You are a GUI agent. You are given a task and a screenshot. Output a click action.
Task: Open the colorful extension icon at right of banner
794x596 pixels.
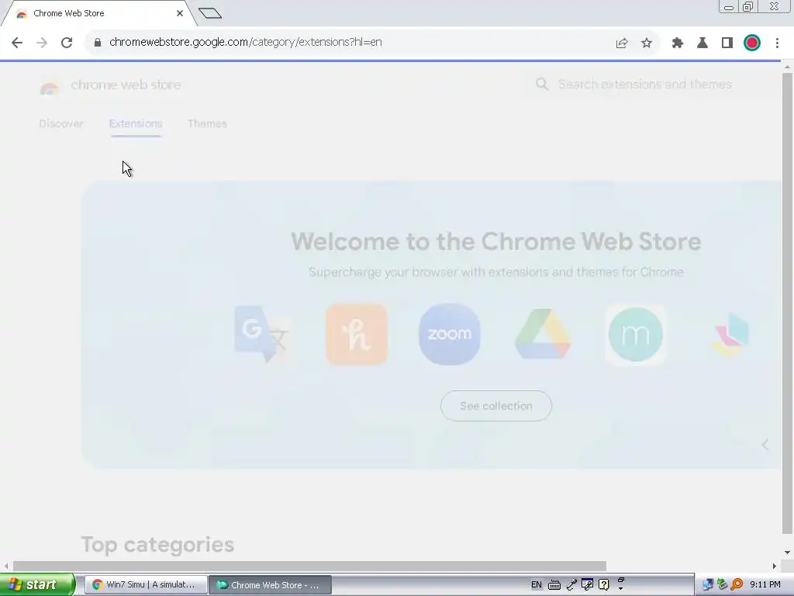730,334
